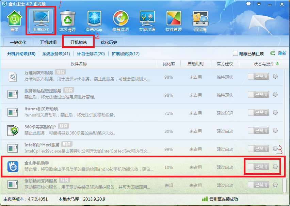Open gear settings for Intel保护Heci服务
The image size is (290, 206).
click(275, 148)
